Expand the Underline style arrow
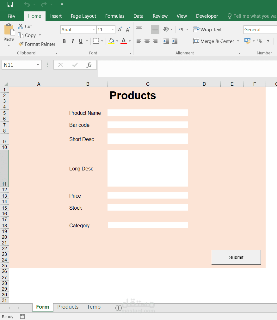The image size is (277, 320). coord(87,41)
